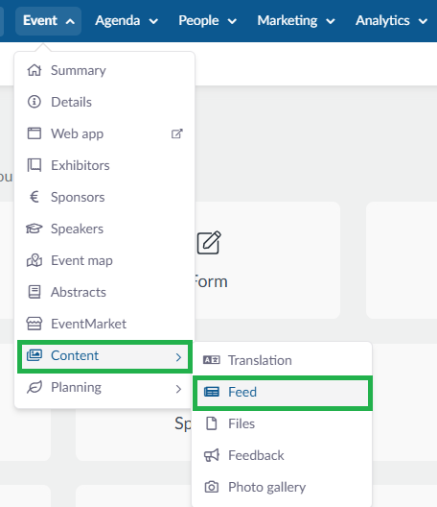Click the Feed list icon
The image size is (437, 507).
(x=212, y=392)
